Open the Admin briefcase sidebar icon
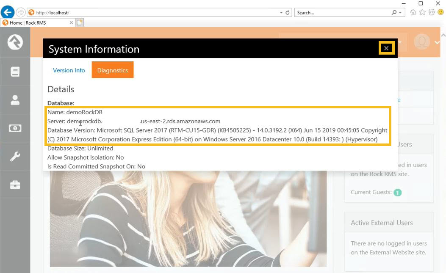The width and height of the screenshot is (446, 273). coord(15,185)
